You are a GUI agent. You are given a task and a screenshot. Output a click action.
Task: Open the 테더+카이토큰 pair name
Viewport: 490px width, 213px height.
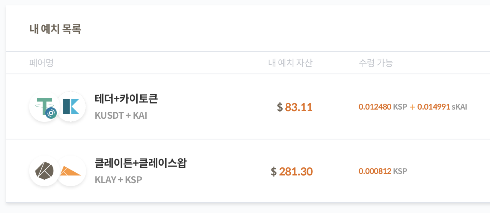(126, 99)
